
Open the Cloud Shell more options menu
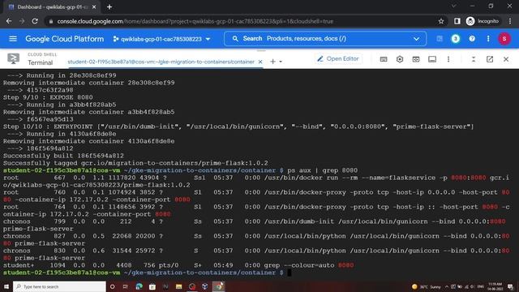click(448, 59)
